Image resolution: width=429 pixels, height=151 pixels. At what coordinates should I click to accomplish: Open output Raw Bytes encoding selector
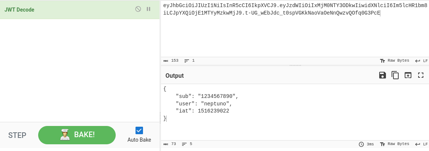click(395, 144)
